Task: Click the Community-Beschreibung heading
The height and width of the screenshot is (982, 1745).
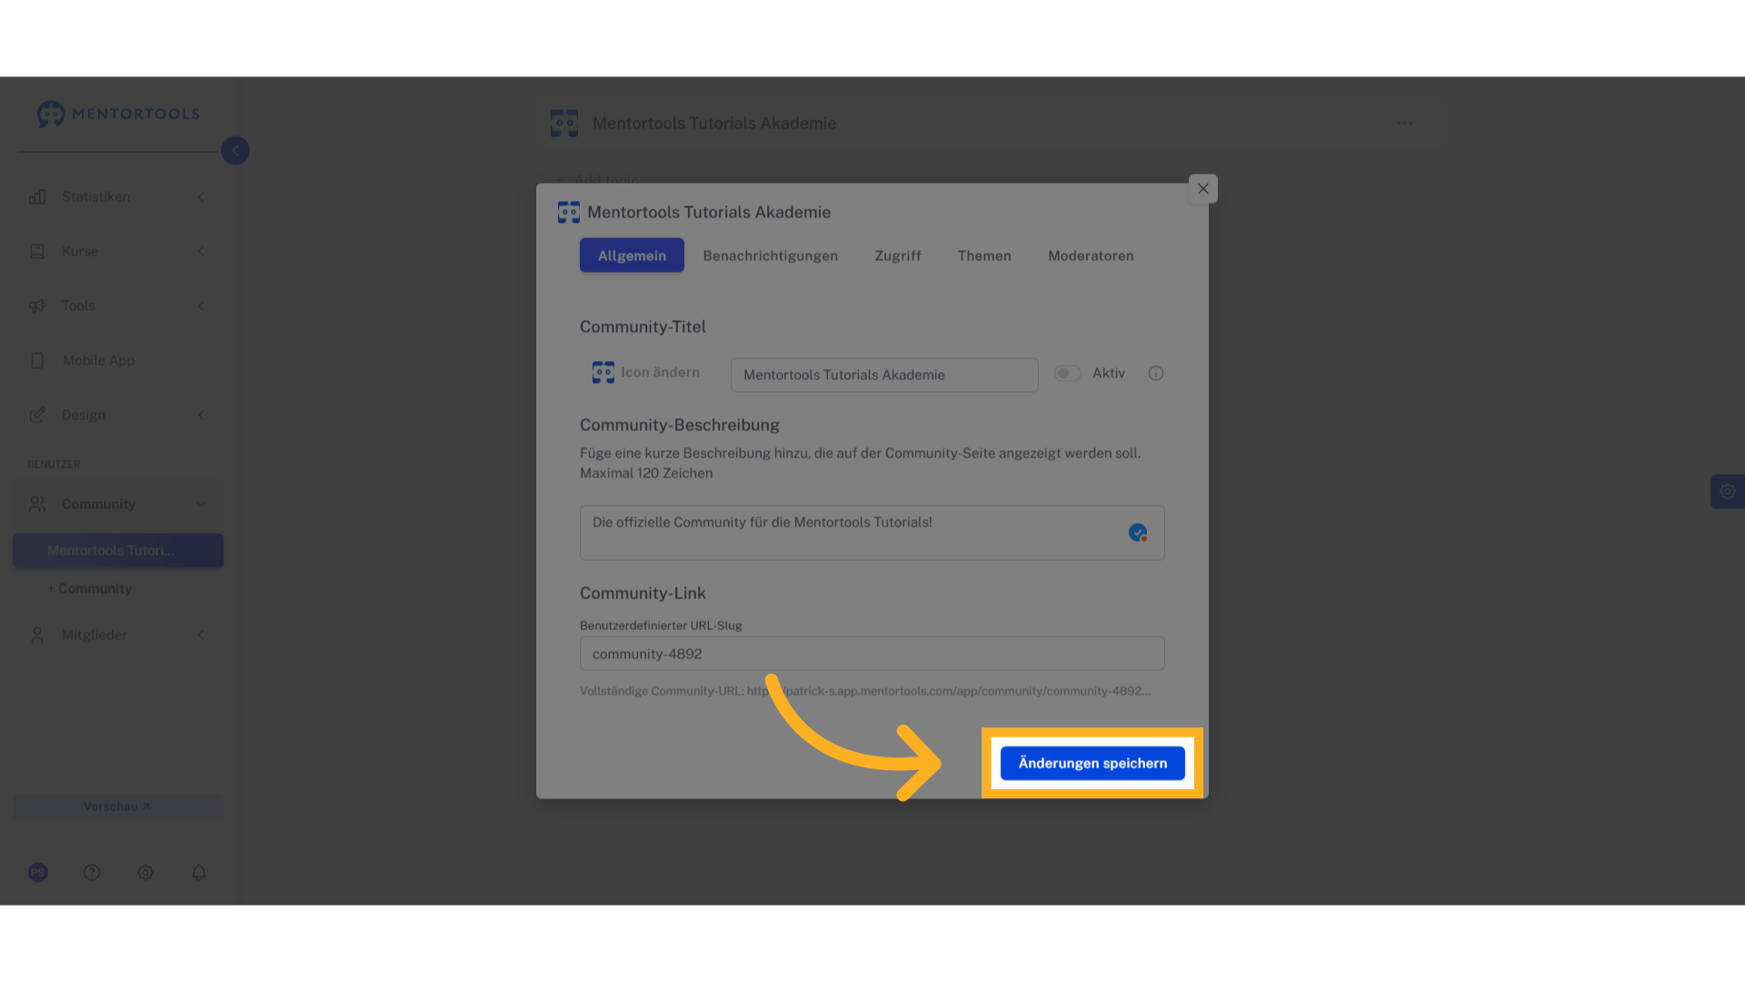Action: [x=680, y=426]
